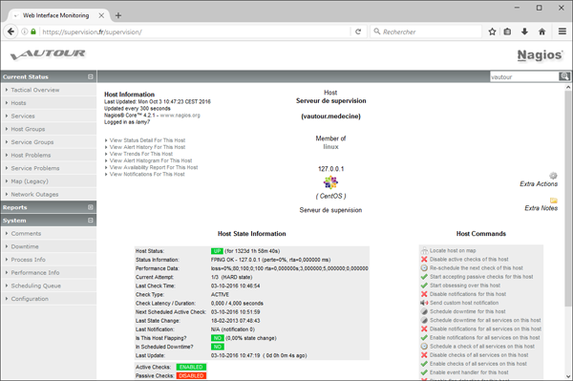Click the bookmark star icon
Image resolution: width=573 pixels, height=381 pixels.
tap(492, 32)
